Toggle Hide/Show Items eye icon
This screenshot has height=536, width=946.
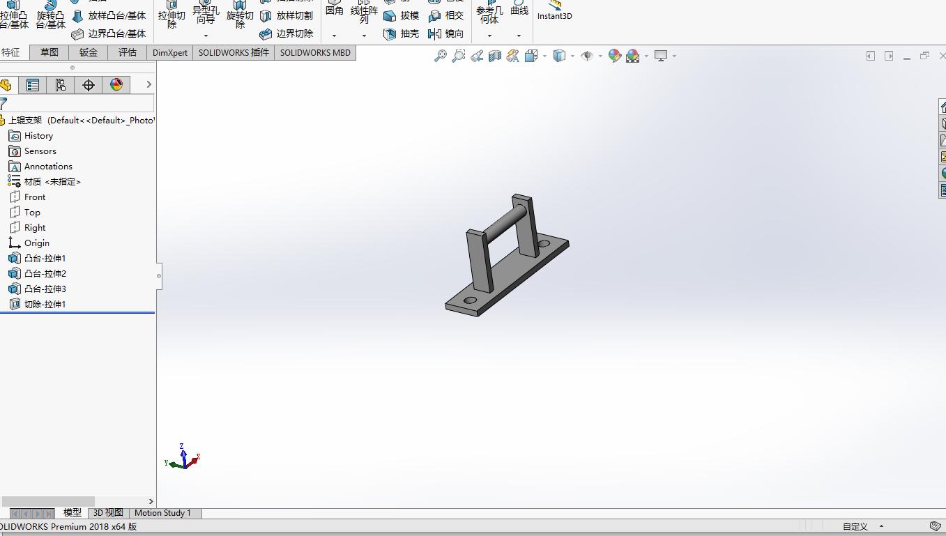(x=587, y=56)
